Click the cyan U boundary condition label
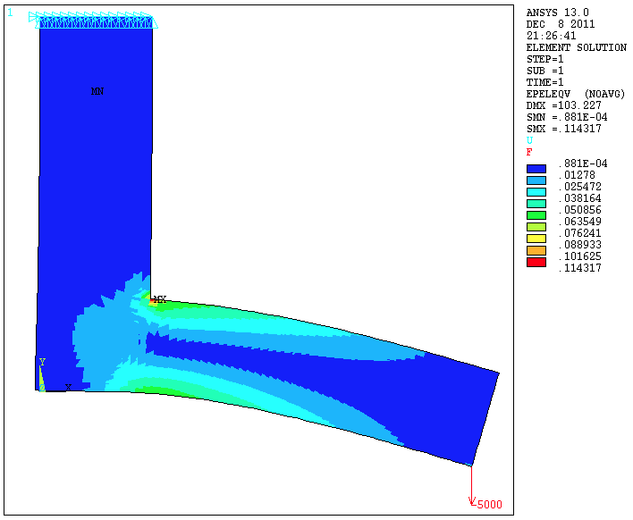633x520 pixels. coord(529,140)
